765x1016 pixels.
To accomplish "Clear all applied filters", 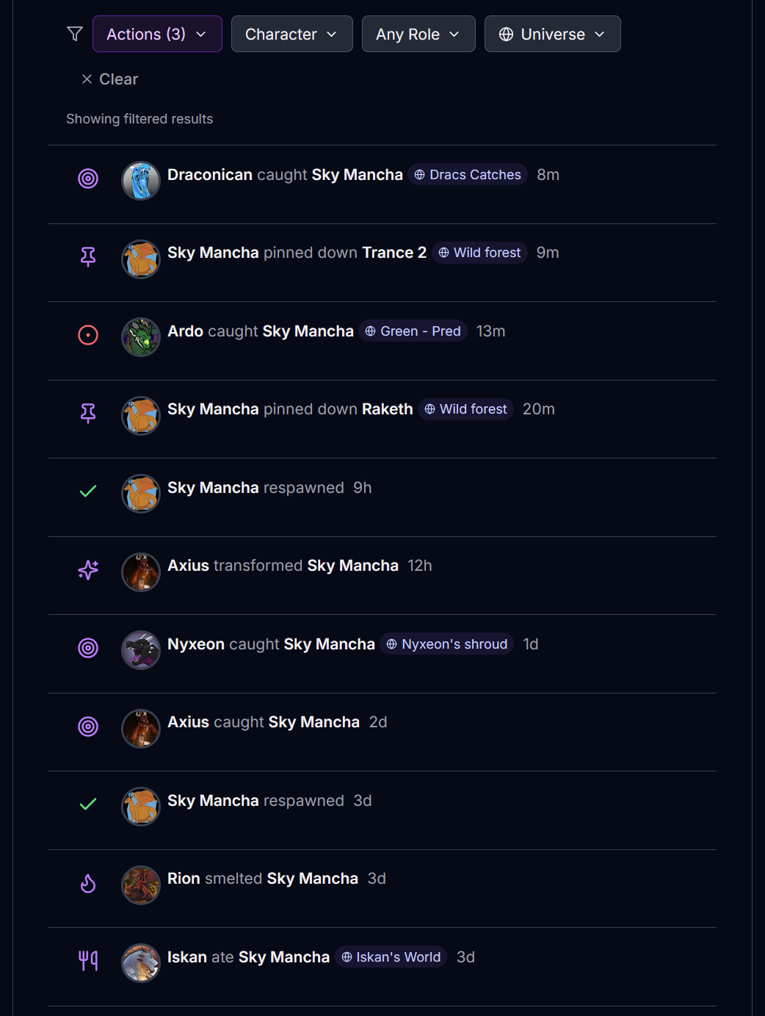I will [109, 79].
